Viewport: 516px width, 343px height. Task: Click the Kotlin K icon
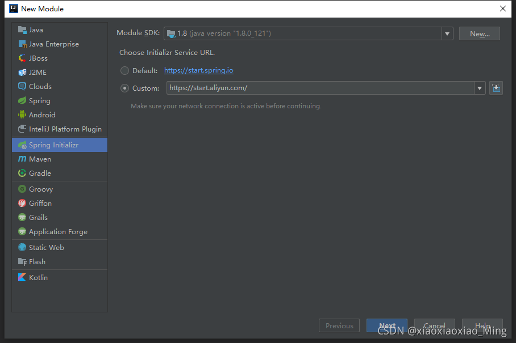pyautogui.click(x=22, y=277)
